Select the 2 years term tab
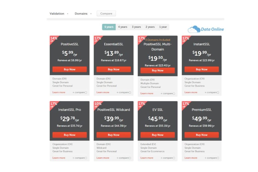The height and width of the screenshot is (172, 258). click(x=150, y=27)
